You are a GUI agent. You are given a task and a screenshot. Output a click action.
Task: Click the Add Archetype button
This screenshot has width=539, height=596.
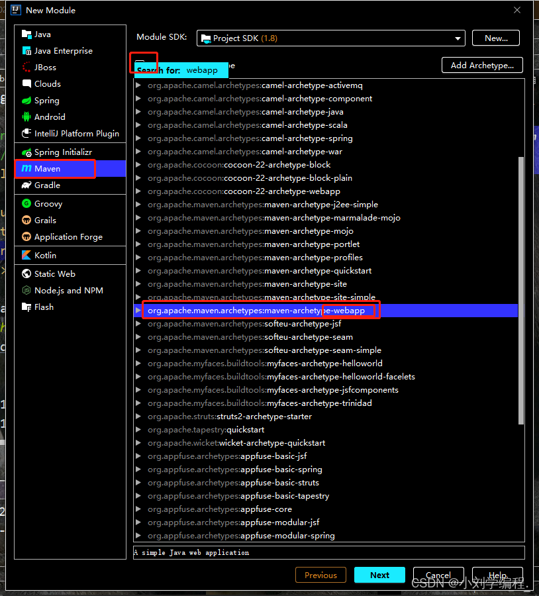(482, 65)
